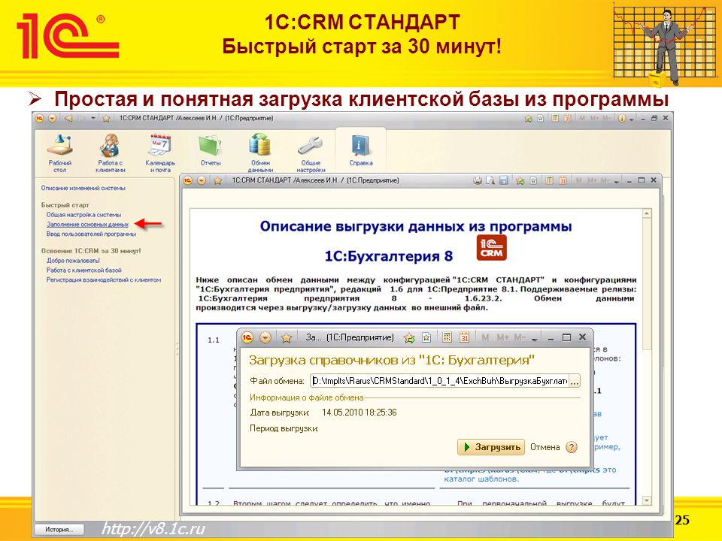
Task: Open the Календарь и почта section
Action: coord(160,153)
